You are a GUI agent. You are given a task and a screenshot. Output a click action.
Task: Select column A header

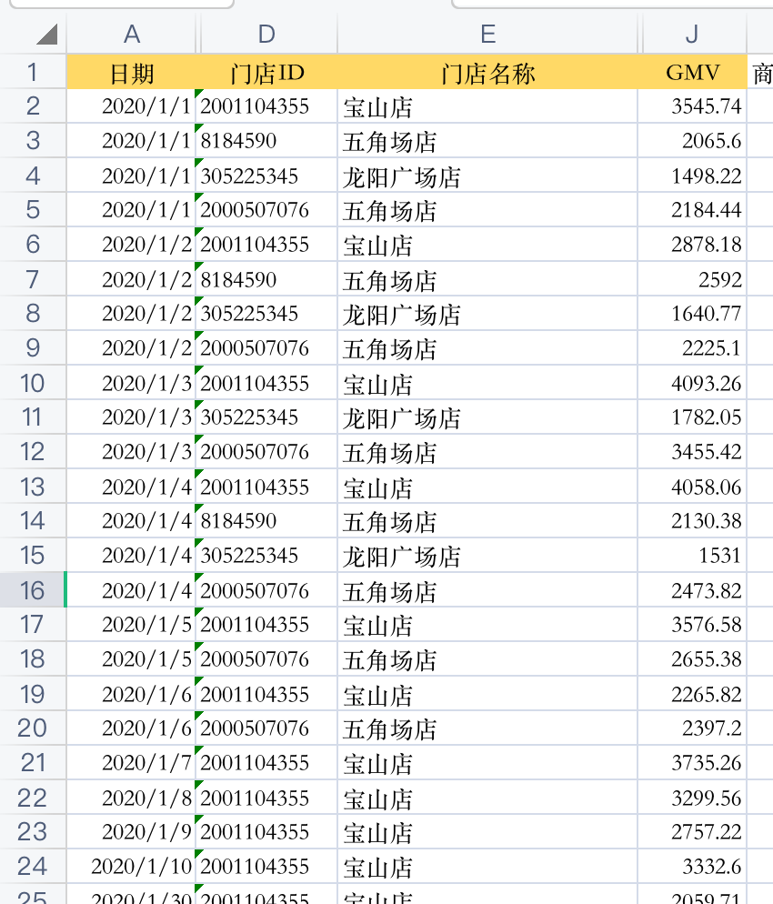coord(132,34)
